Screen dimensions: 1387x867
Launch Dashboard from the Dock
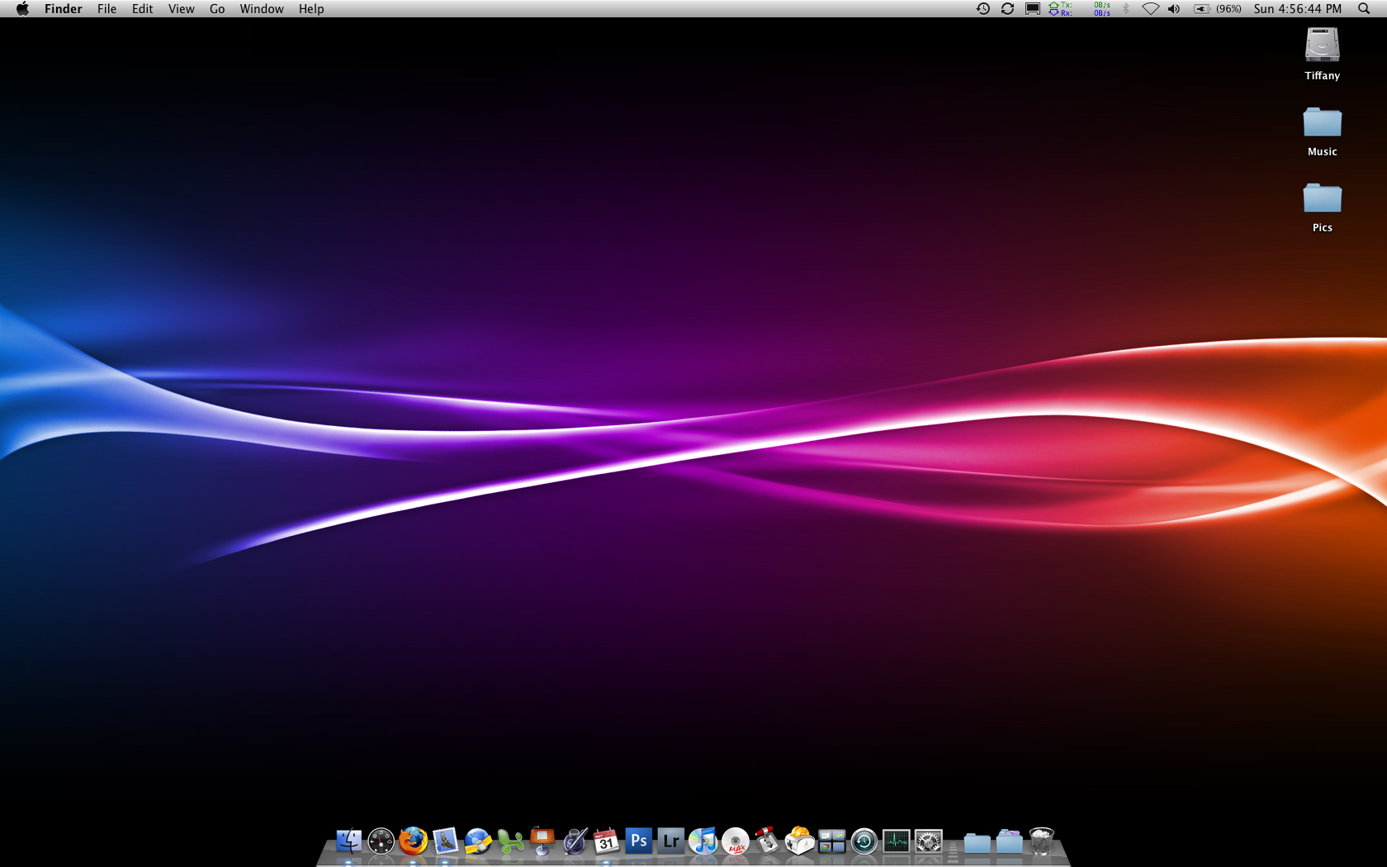[381, 841]
